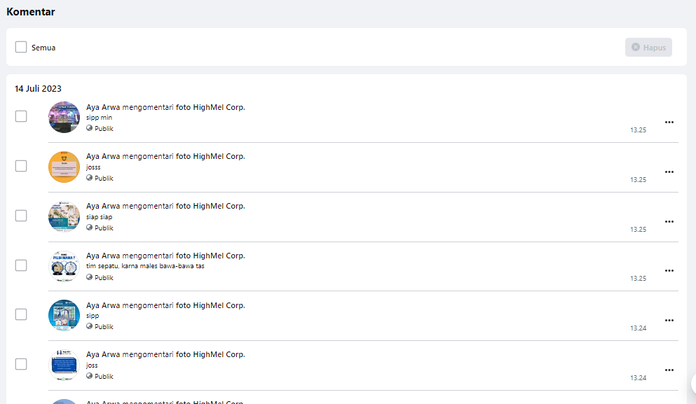Open photo thumbnail of "sipp min" comment
The image size is (696, 404).
click(x=64, y=117)
